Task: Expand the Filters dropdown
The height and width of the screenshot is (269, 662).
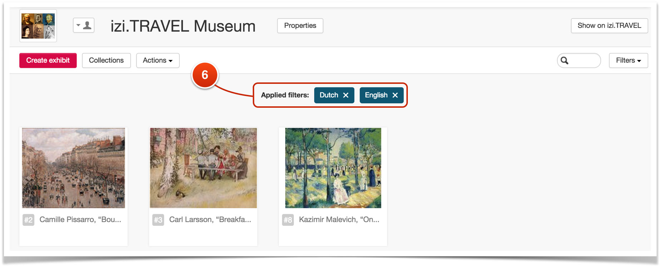Action: tap(628, 60)
